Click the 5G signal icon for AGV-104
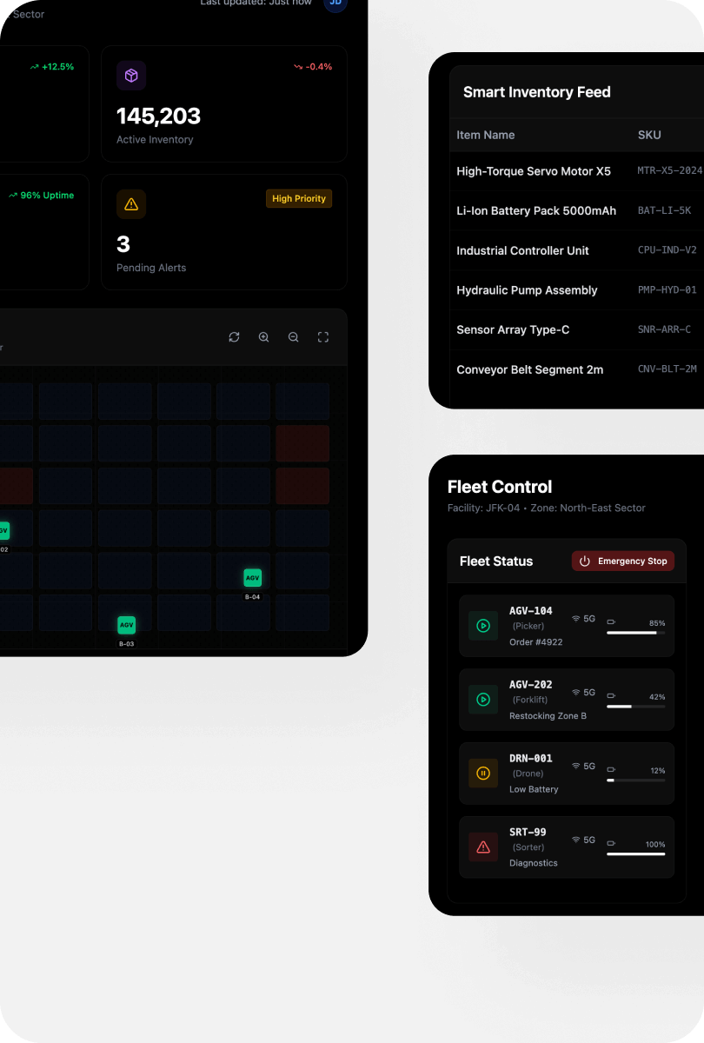The height and width of the screenshot is (1043, 704). 574,619
